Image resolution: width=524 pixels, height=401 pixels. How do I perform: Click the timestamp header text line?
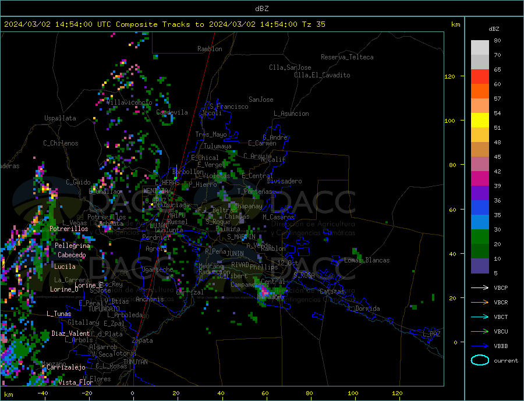point(164,24)
